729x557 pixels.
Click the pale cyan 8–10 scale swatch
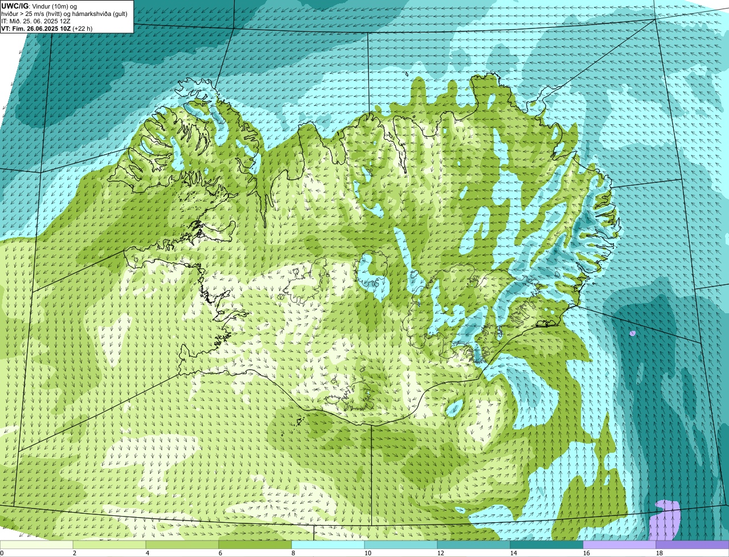coord(328,544)
